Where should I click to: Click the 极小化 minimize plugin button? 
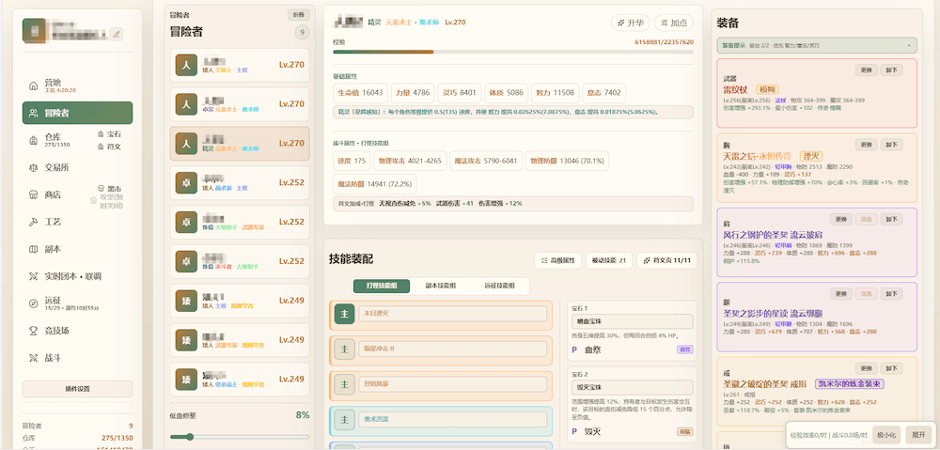[x=886, y=434]
